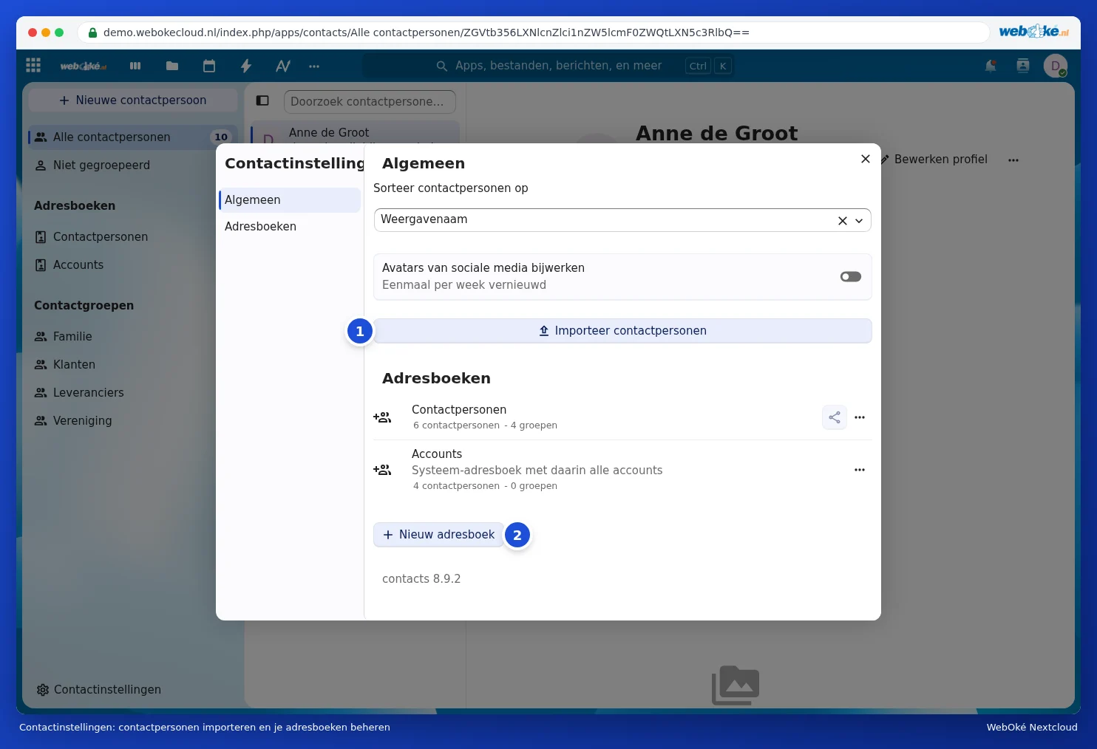Show Alle contactpersonen in sidebar

(132, 137)
